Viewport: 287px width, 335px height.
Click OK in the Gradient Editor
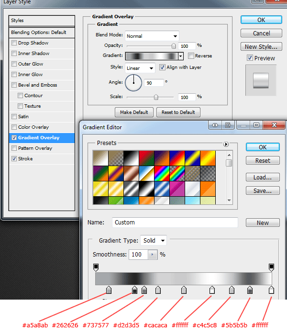coord(263,147)
